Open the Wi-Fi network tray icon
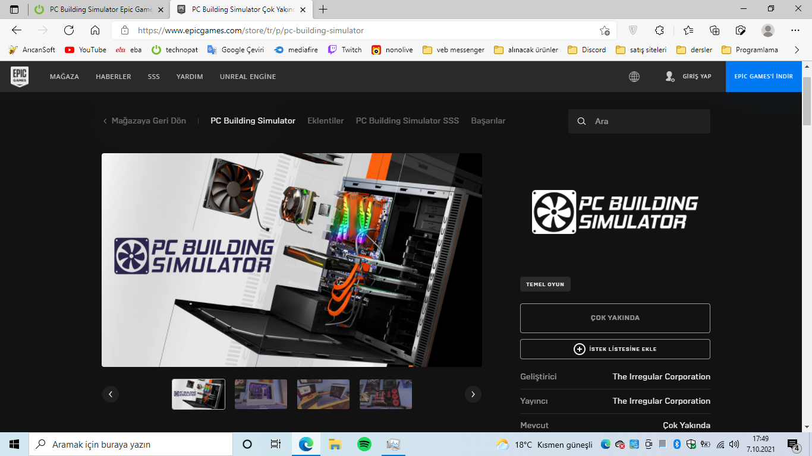This screenshot has height=456, width=812. click(x=720, y=444)
